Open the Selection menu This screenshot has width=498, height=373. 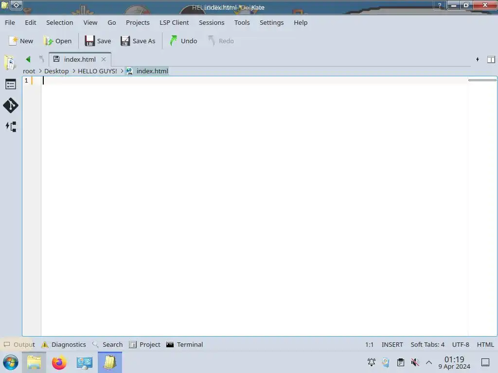coord(60,22)
